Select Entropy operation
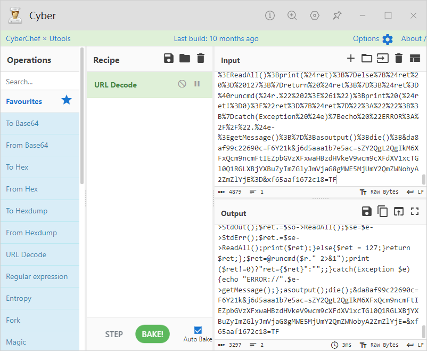 click(x=40, y=298)
